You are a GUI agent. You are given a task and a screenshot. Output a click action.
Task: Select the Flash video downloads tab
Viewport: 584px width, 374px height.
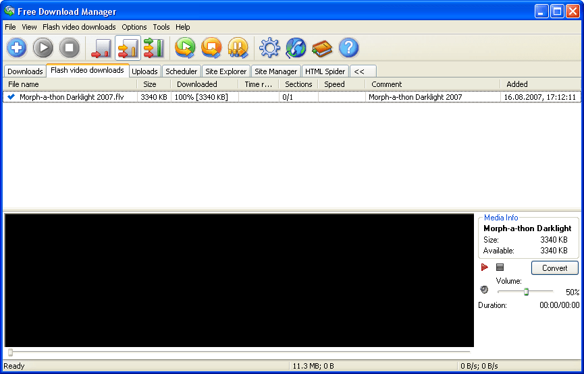coord(88,70)
